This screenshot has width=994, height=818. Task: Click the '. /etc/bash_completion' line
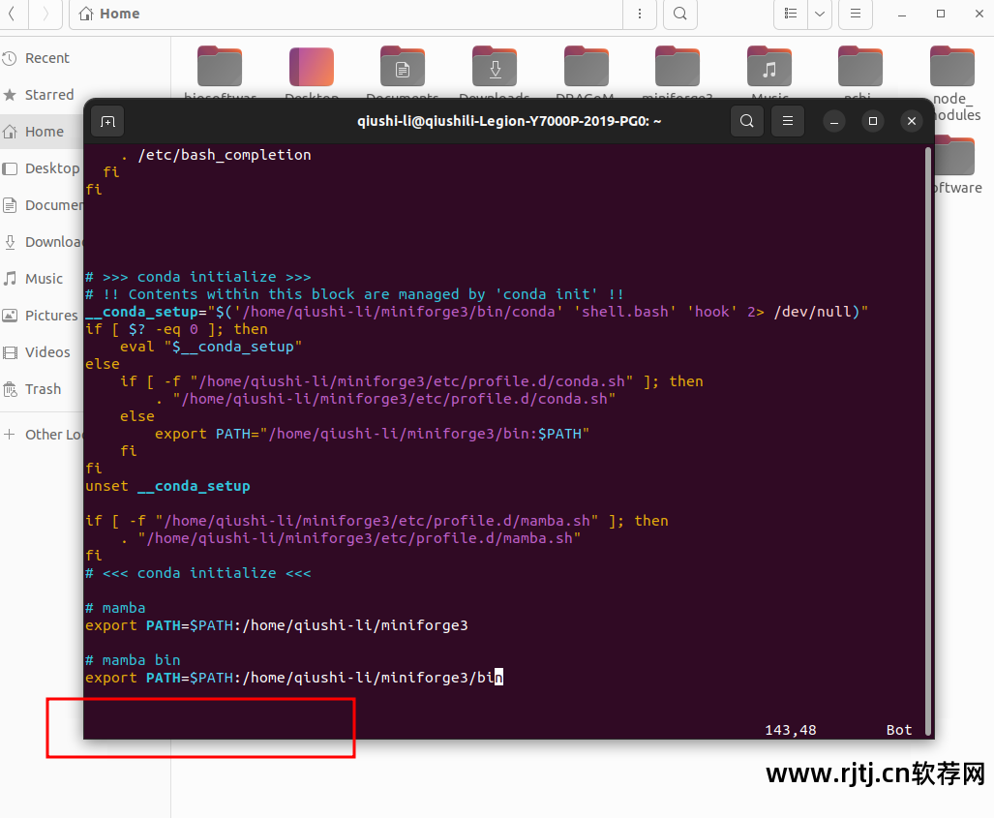click(x=216, y=155)
